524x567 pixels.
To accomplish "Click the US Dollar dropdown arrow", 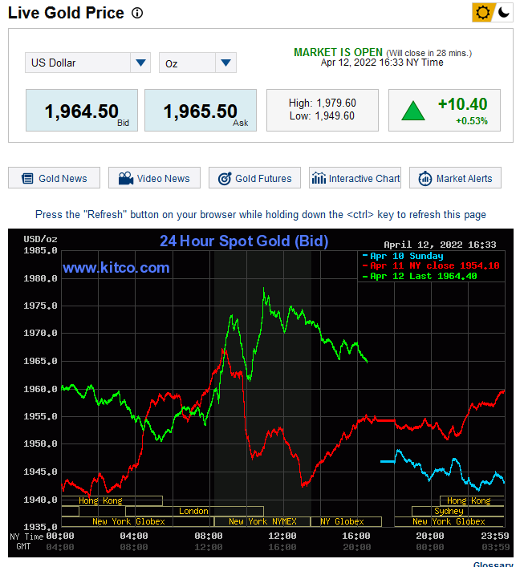I will pos(140,63).
